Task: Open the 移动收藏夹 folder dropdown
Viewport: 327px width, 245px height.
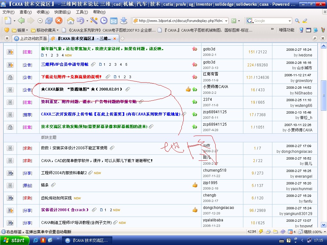Action: click(45, 30)
